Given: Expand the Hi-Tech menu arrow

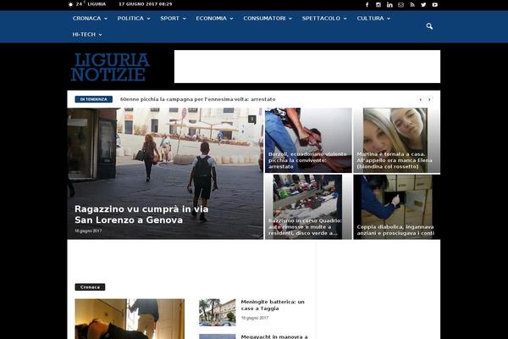Looking at the screenshot, I should [101, 35].
